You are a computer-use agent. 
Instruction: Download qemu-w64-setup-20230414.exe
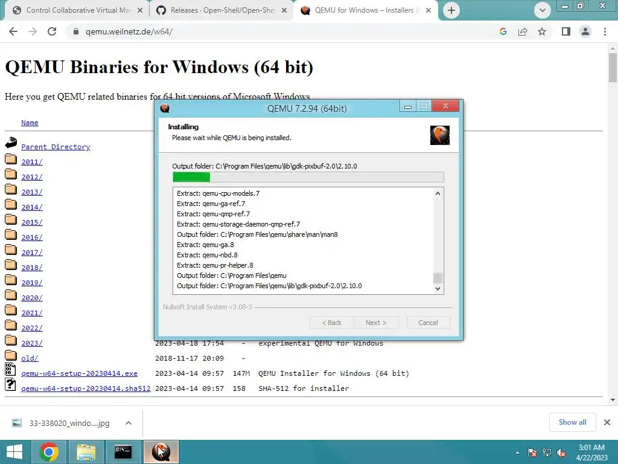click(79, 373)
